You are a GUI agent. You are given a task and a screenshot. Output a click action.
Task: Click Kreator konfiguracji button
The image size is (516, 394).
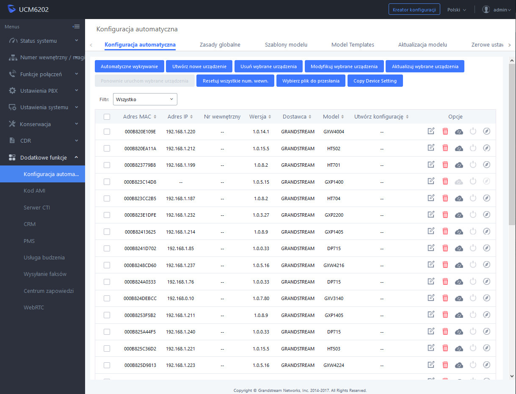[x=414, y=10]
